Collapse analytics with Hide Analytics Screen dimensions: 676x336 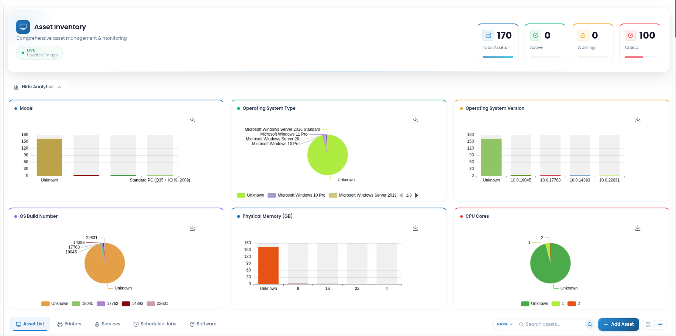[x=37, y=87]
